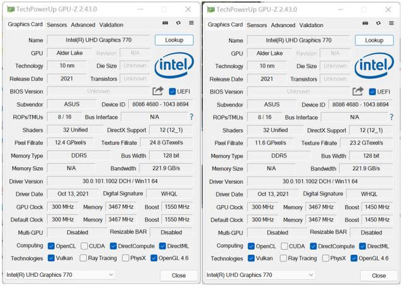Toggle Ray Tracing checkbox in right window

click(x=283, y=258)
